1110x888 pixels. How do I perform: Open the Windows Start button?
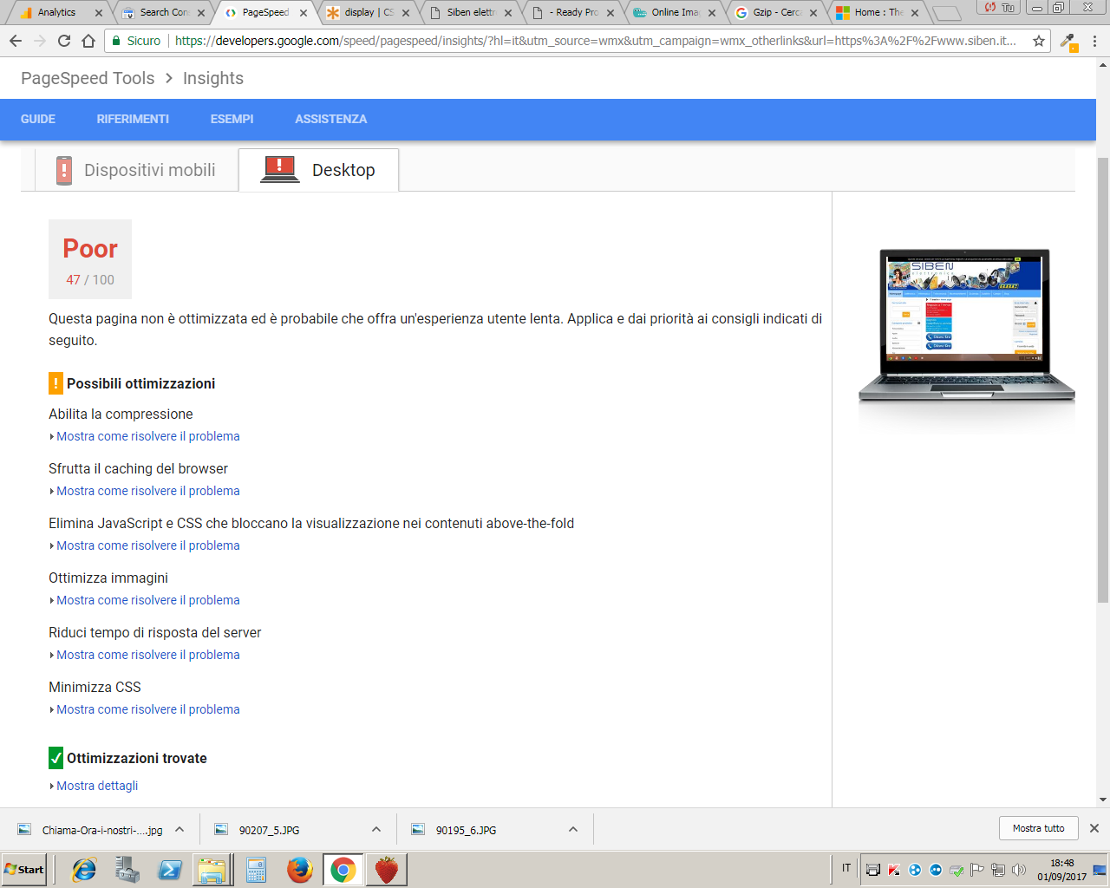click(x=24, y=870)
